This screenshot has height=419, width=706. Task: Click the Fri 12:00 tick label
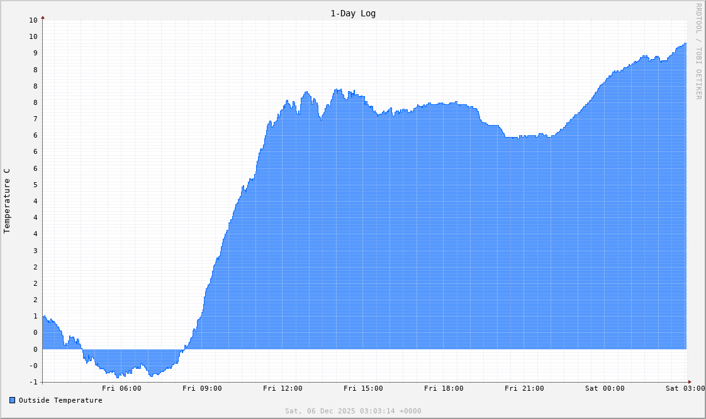click(x=284, y=388)
